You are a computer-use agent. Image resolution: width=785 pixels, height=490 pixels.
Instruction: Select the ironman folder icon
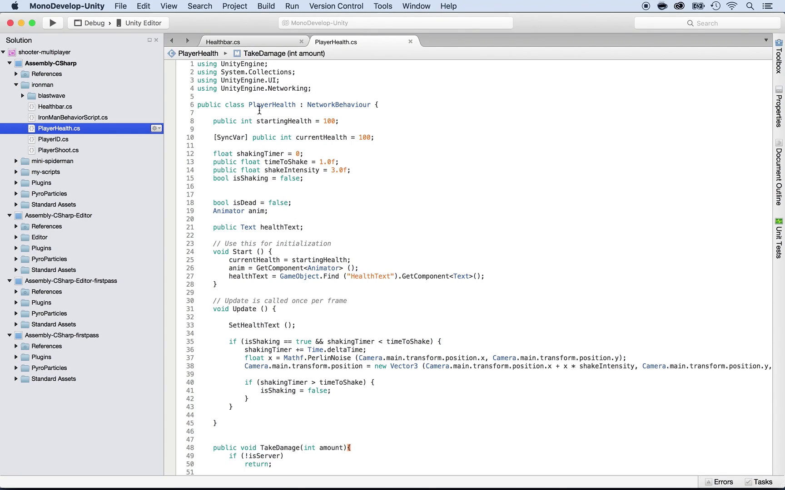pos(25,85)
